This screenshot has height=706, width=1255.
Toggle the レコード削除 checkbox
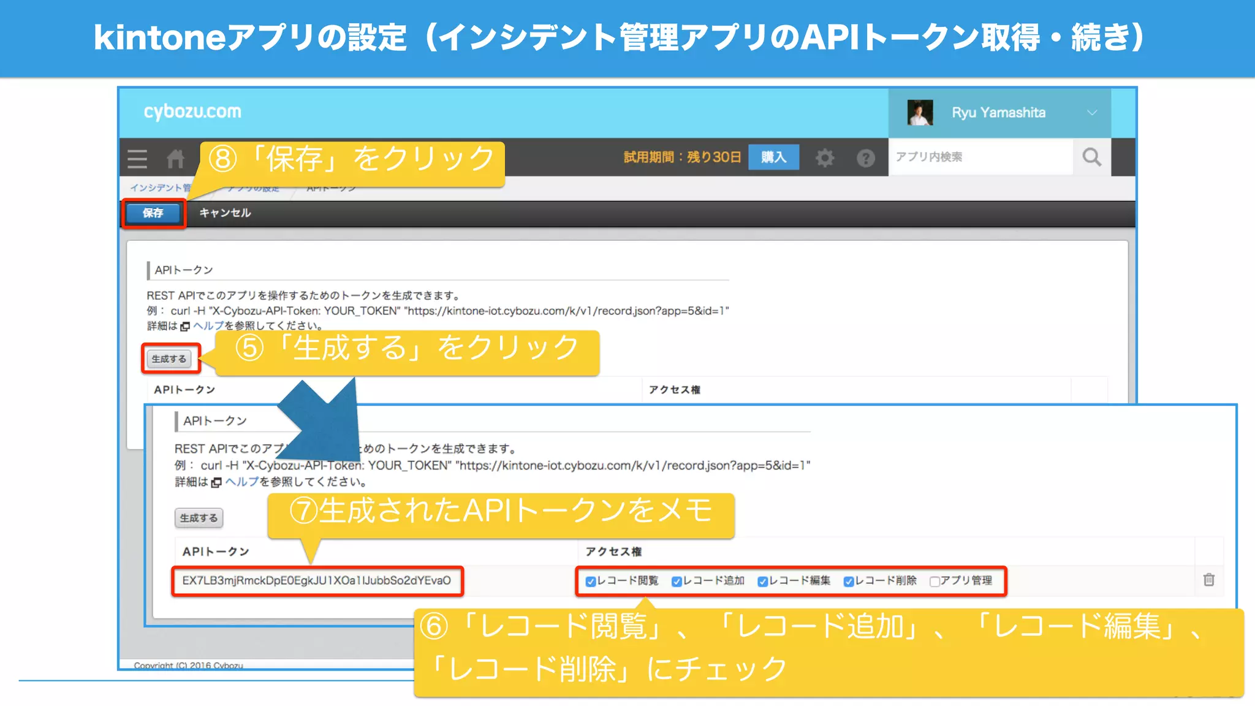[849, 581]
